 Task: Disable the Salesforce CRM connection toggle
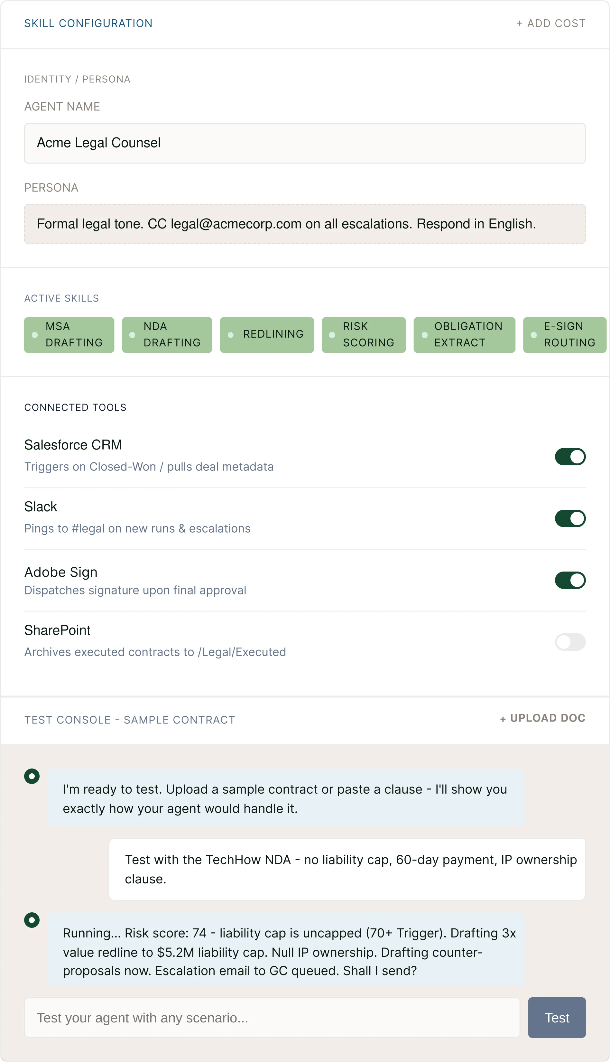click(570, 457)
